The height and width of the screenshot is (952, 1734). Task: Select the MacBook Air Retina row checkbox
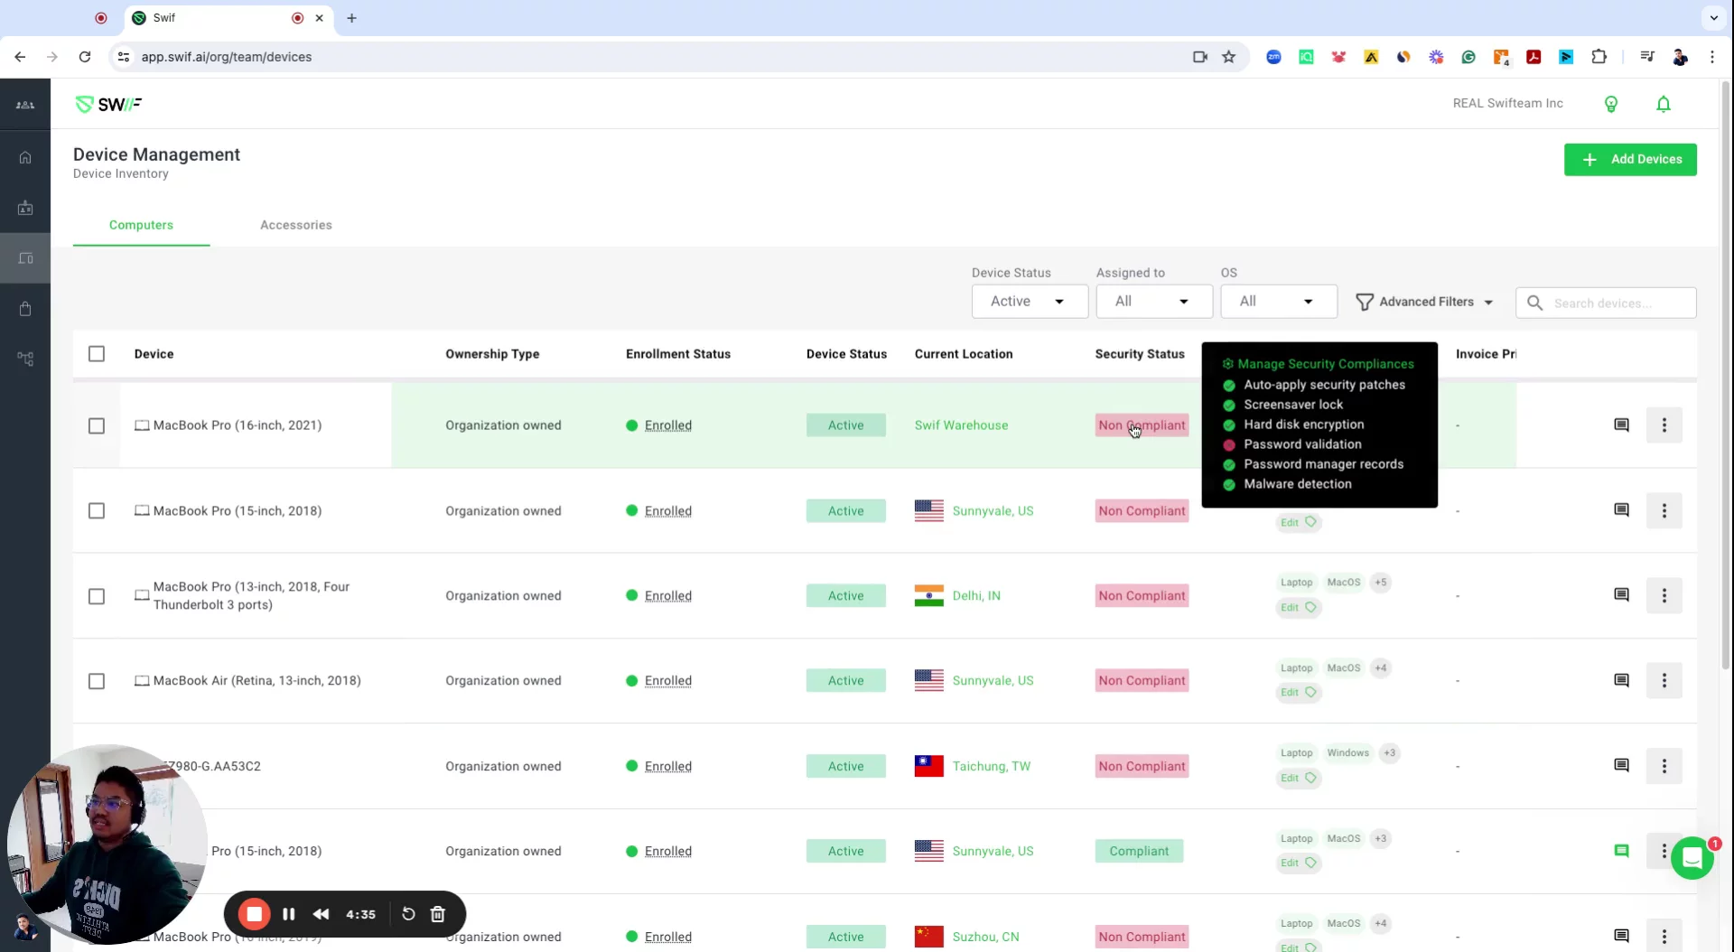[x=97, y=681]
